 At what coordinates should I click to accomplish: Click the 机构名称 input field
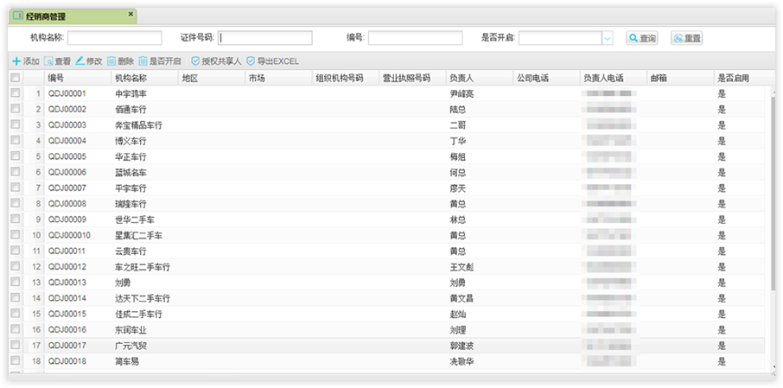(114, 38)
